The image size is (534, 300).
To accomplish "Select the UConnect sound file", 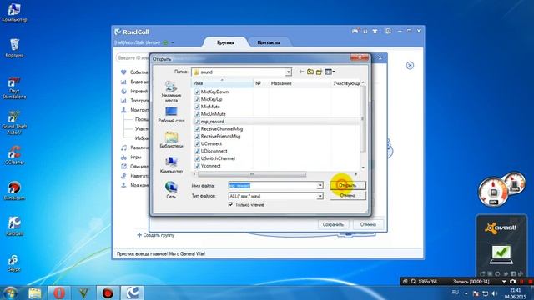I will (x=208, y=143).
